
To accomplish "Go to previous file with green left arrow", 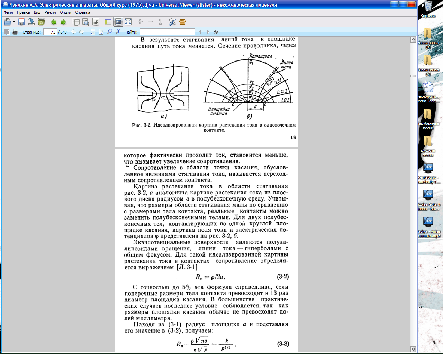I will point(53,22).
